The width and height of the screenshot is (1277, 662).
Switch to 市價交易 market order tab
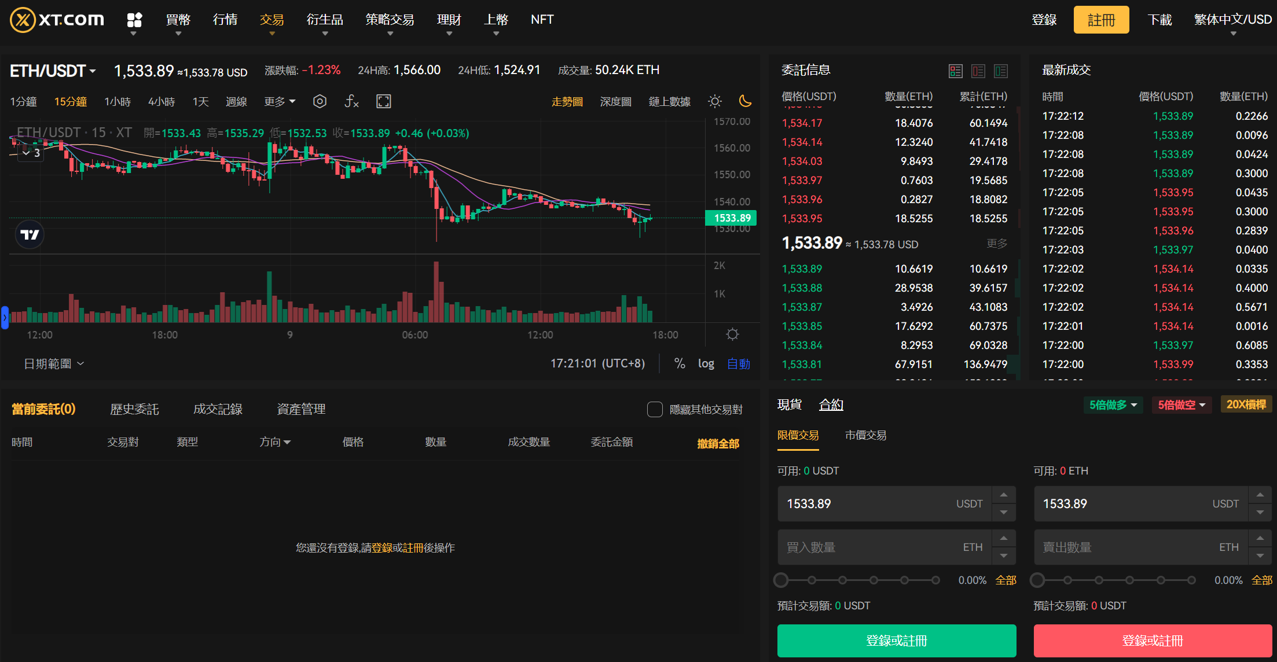click(865, 435)
